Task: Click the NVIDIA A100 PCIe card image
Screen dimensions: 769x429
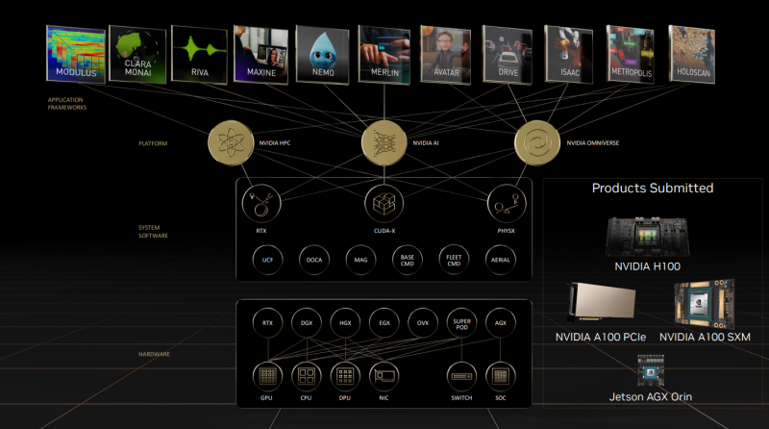Action: tap(602, 301)
